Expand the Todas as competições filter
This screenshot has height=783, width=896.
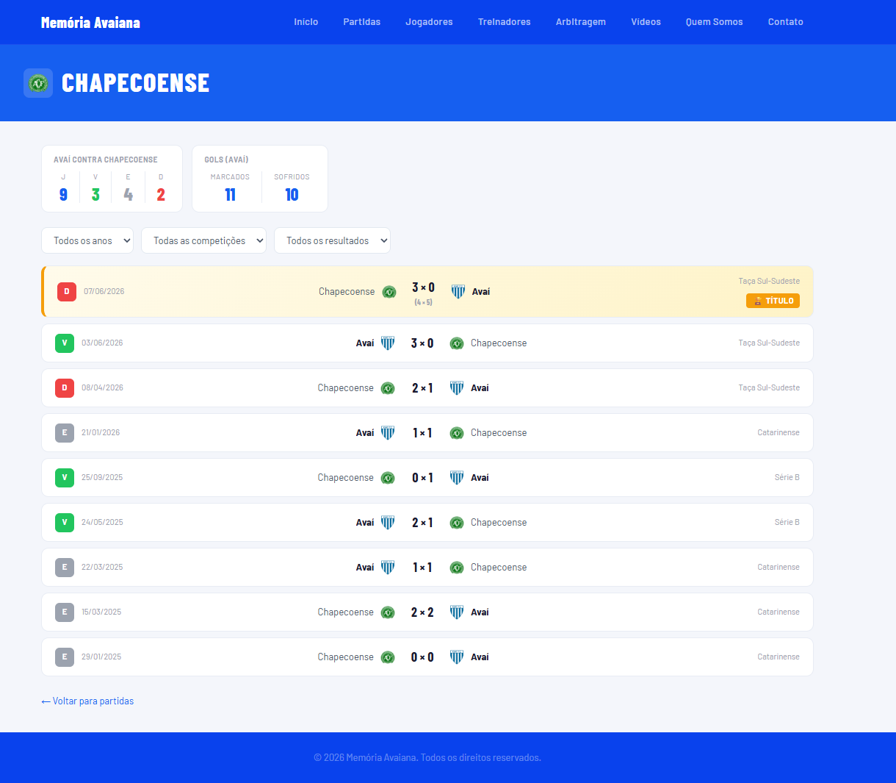(x=204, y=240)
